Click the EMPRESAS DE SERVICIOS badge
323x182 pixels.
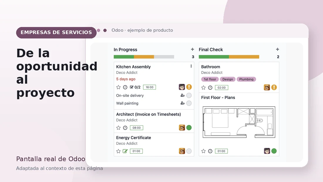(56, 33)
